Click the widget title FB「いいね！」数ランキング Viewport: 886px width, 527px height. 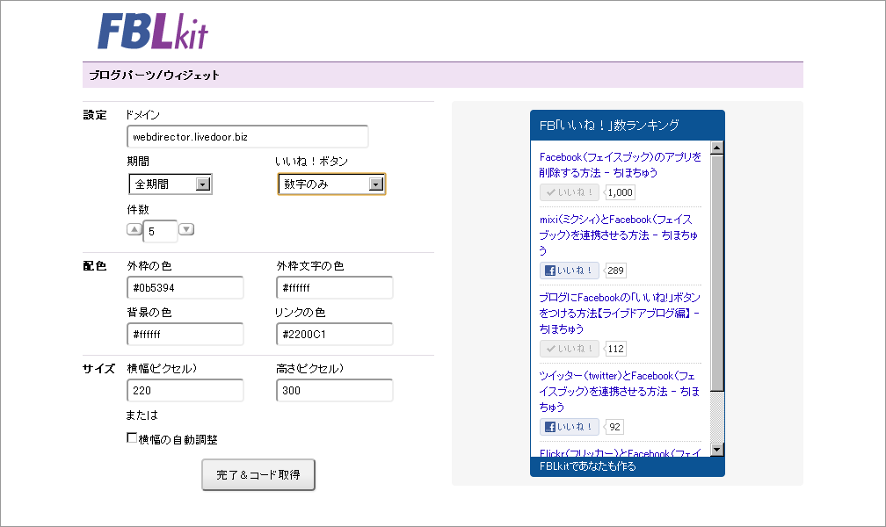pyautogui.click(x=609, y=126)
